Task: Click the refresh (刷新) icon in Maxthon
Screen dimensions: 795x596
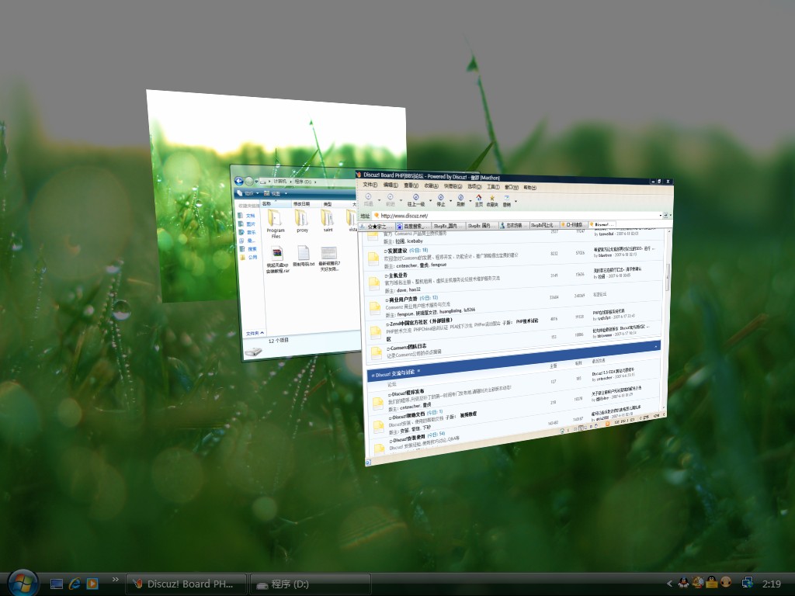Action: pos(460,199)
